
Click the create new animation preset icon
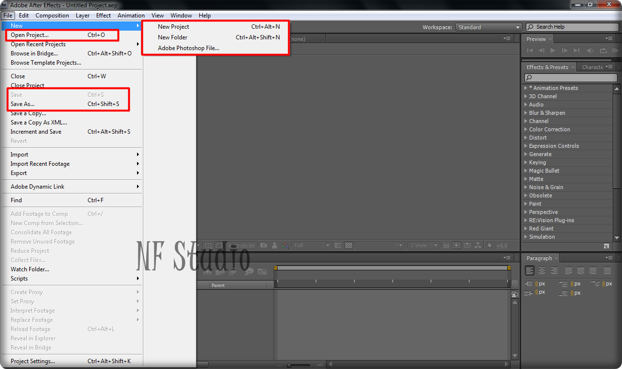(x=606, y=246)
